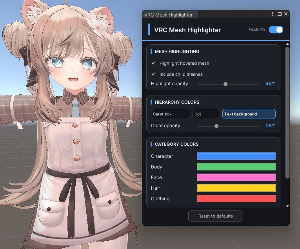The height and width of the screenshot is (249, 300).
Task: Select the Caret box color mode
Action: click(x=170, y=114)
